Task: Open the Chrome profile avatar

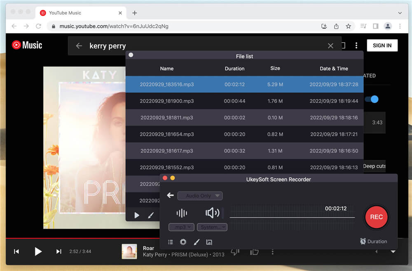Action: 388,26
